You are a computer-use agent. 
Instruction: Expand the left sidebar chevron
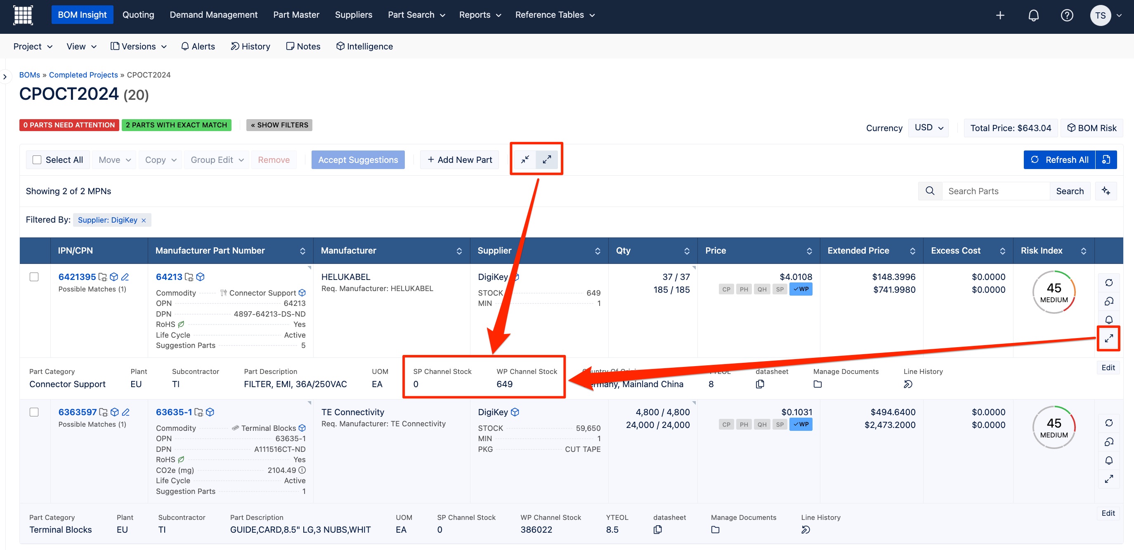point(5,77)
